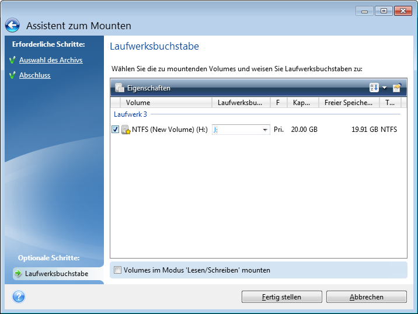
Task: Uncheck the NTFS (New Volume) (H:) checkbox
Action: [x=115, y=130]
